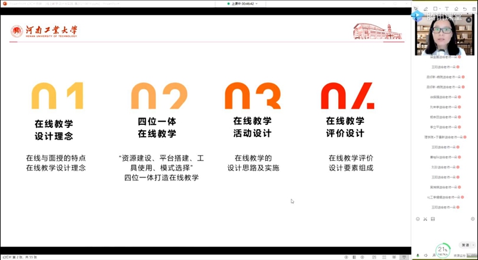
Task: Click the screenshot scissors icon
Action: click(425, 219)
